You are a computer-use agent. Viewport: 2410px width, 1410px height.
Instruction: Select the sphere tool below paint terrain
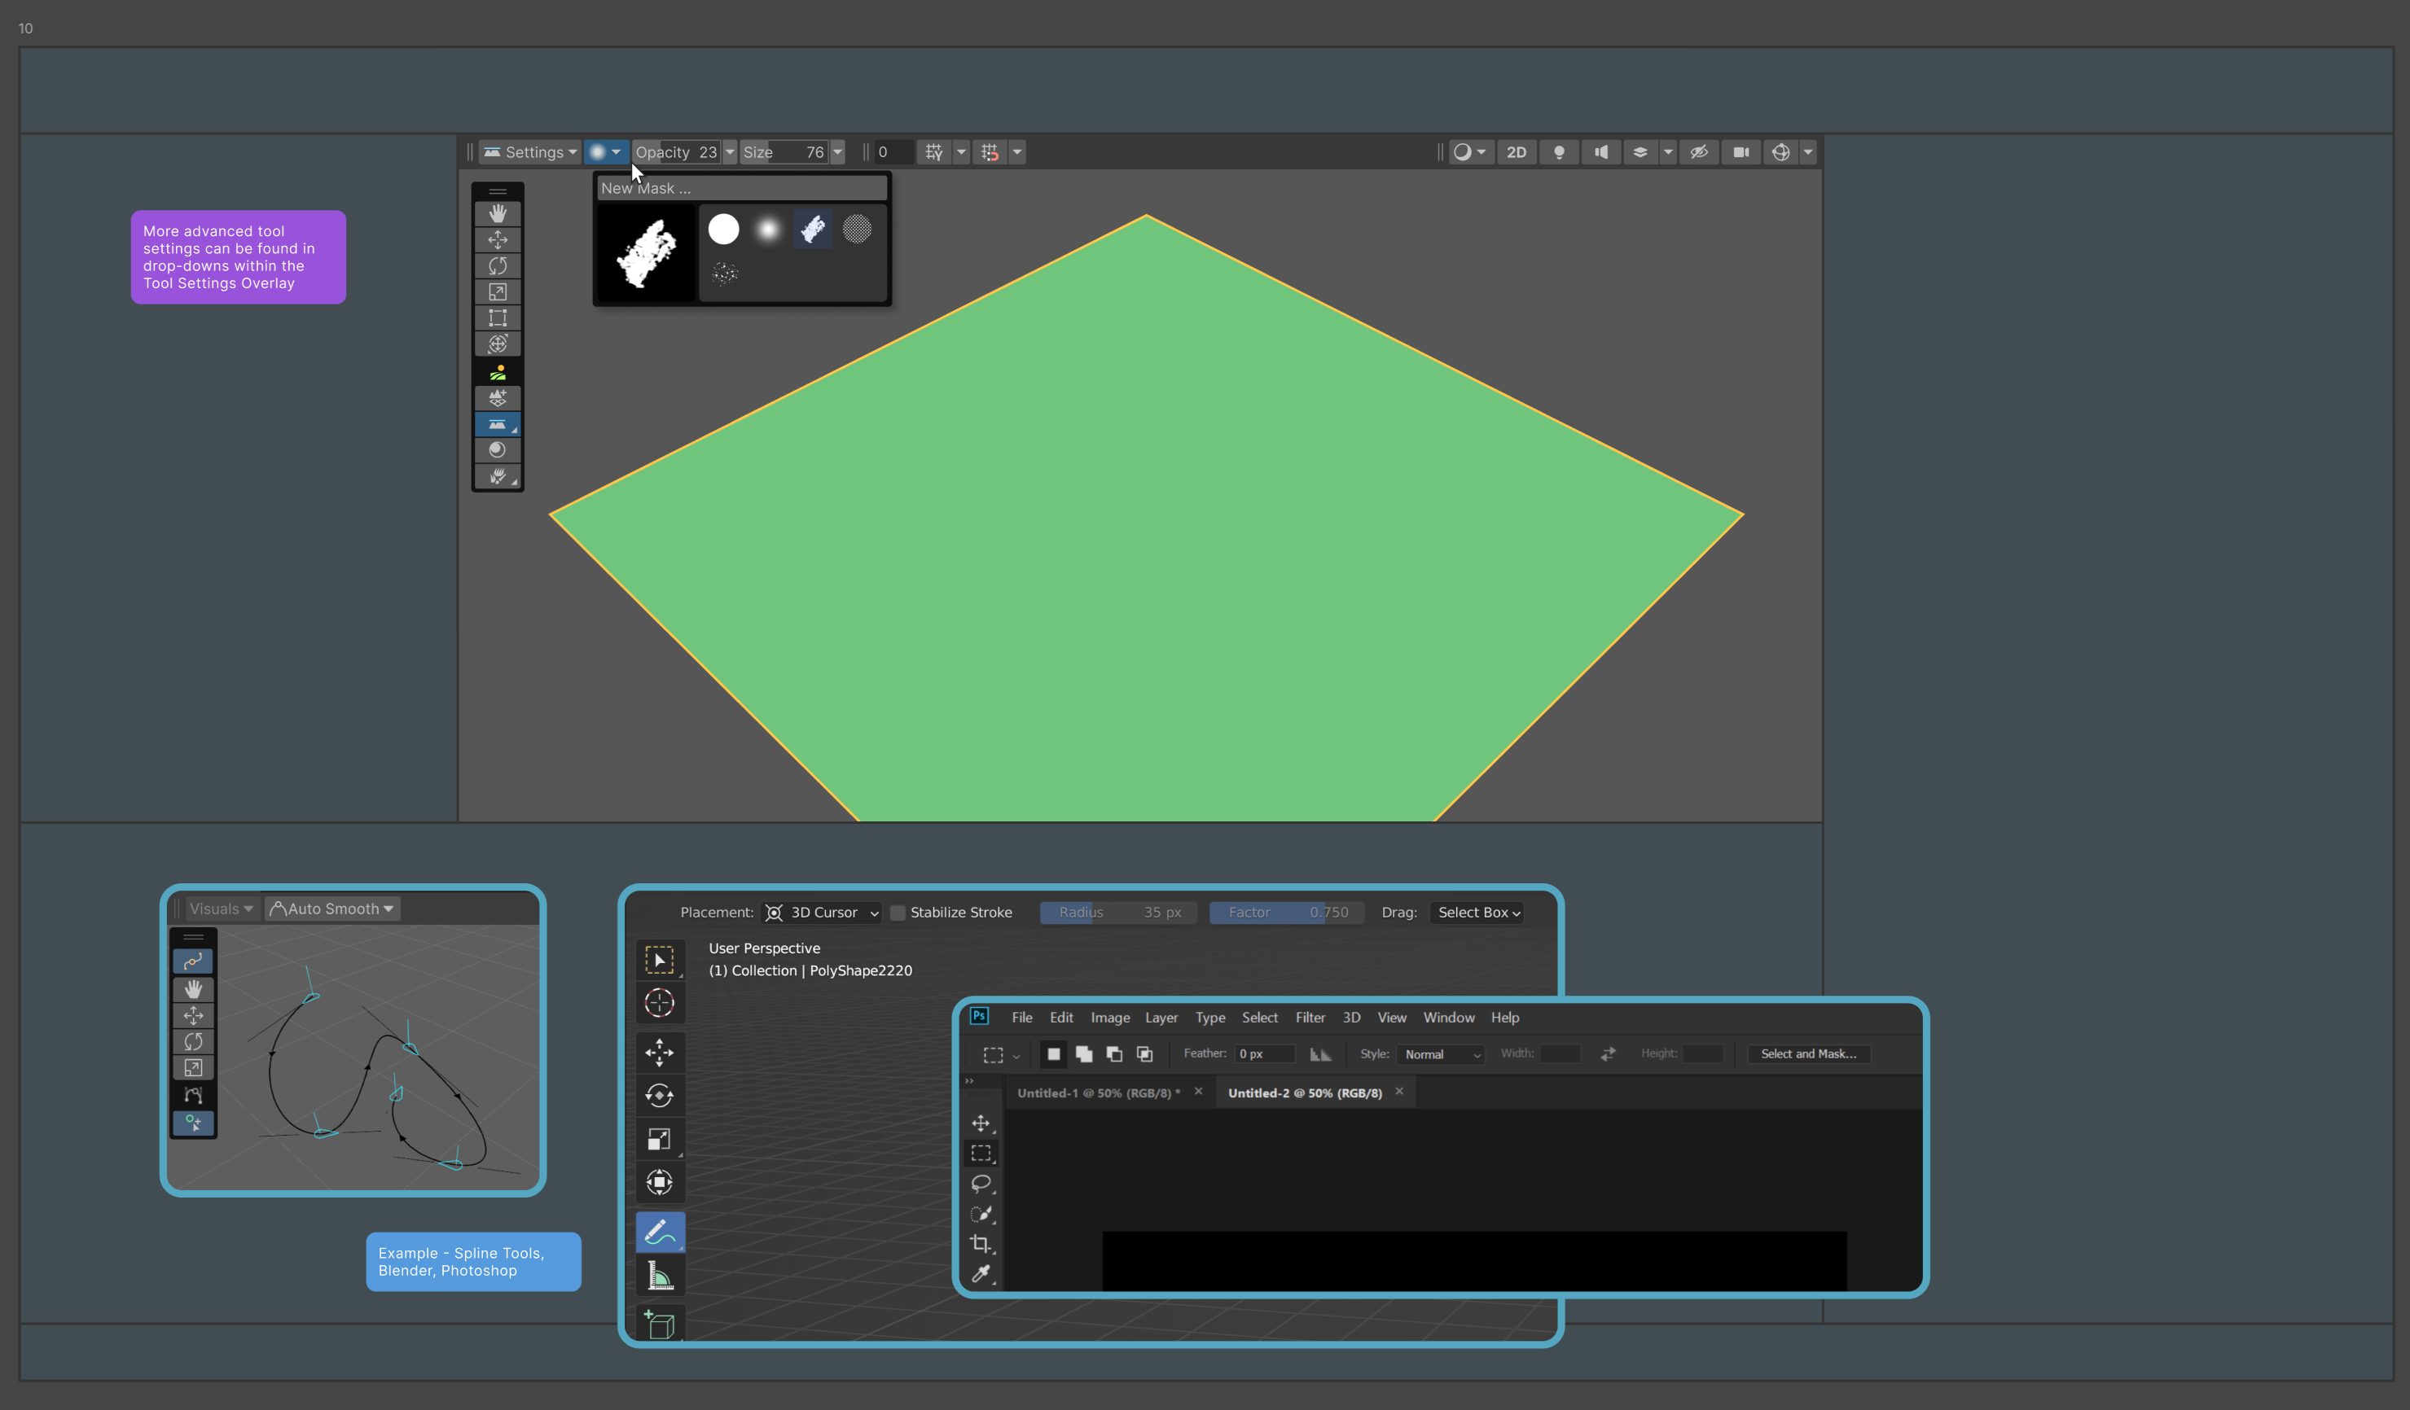tap(498, 449)
